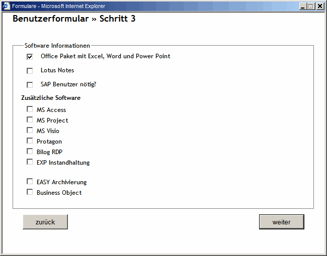The image size is (327, 256).
Task: Click the Internet Explorer title bar icon
Action: 6,6
